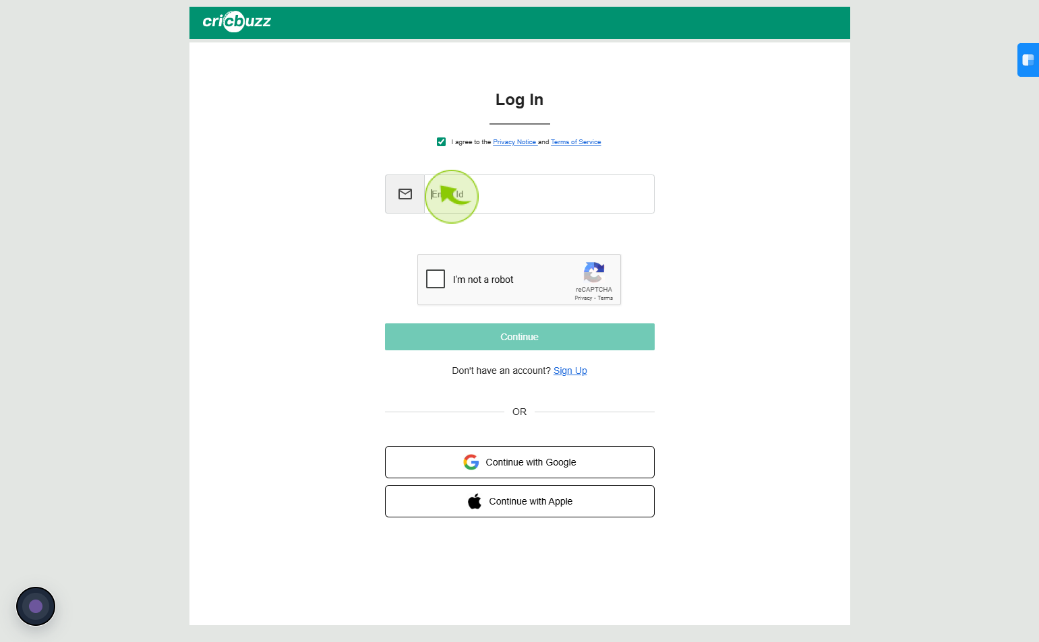Open the reCAPTCHA Privacy link

(x=583, y=298)
